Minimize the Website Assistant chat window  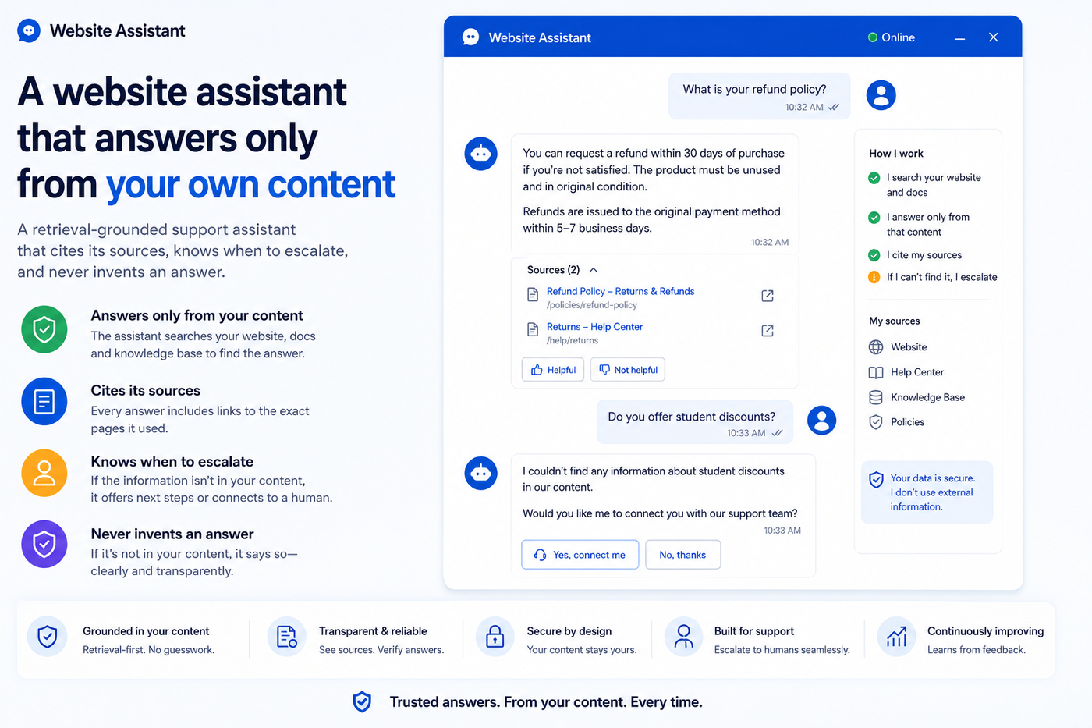coord(959,38)
